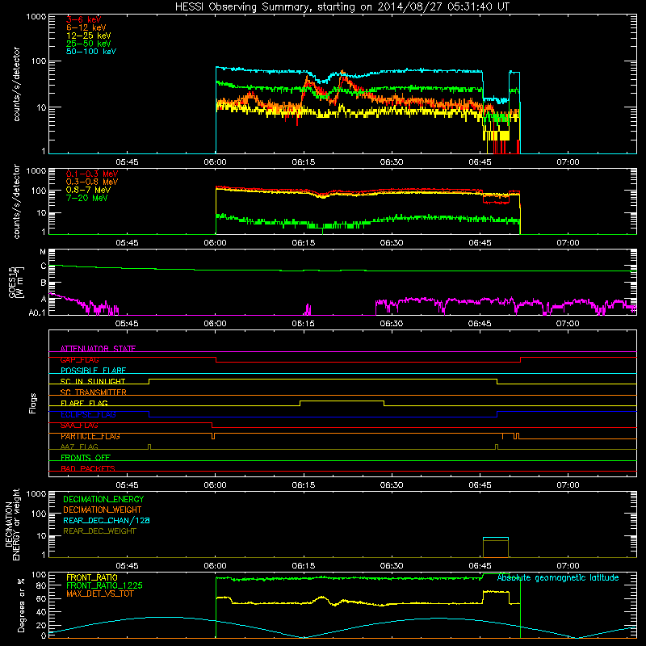646x646 pixels.
Task: Click the DECIMATION_WEIGHT legend label
Action: [103, 510]
